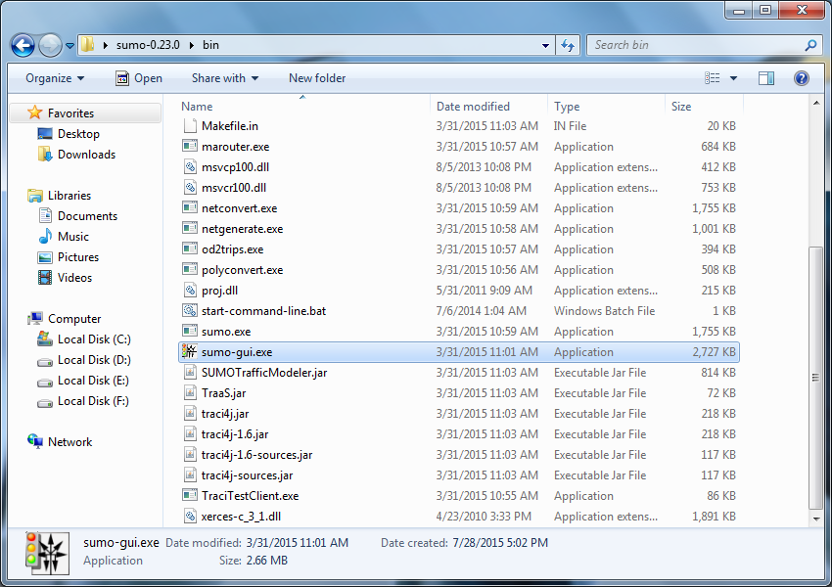The height and width of the screenshot is (587, 832).
Task: Expand the Share with dropdown
Action: pos(225,78)
